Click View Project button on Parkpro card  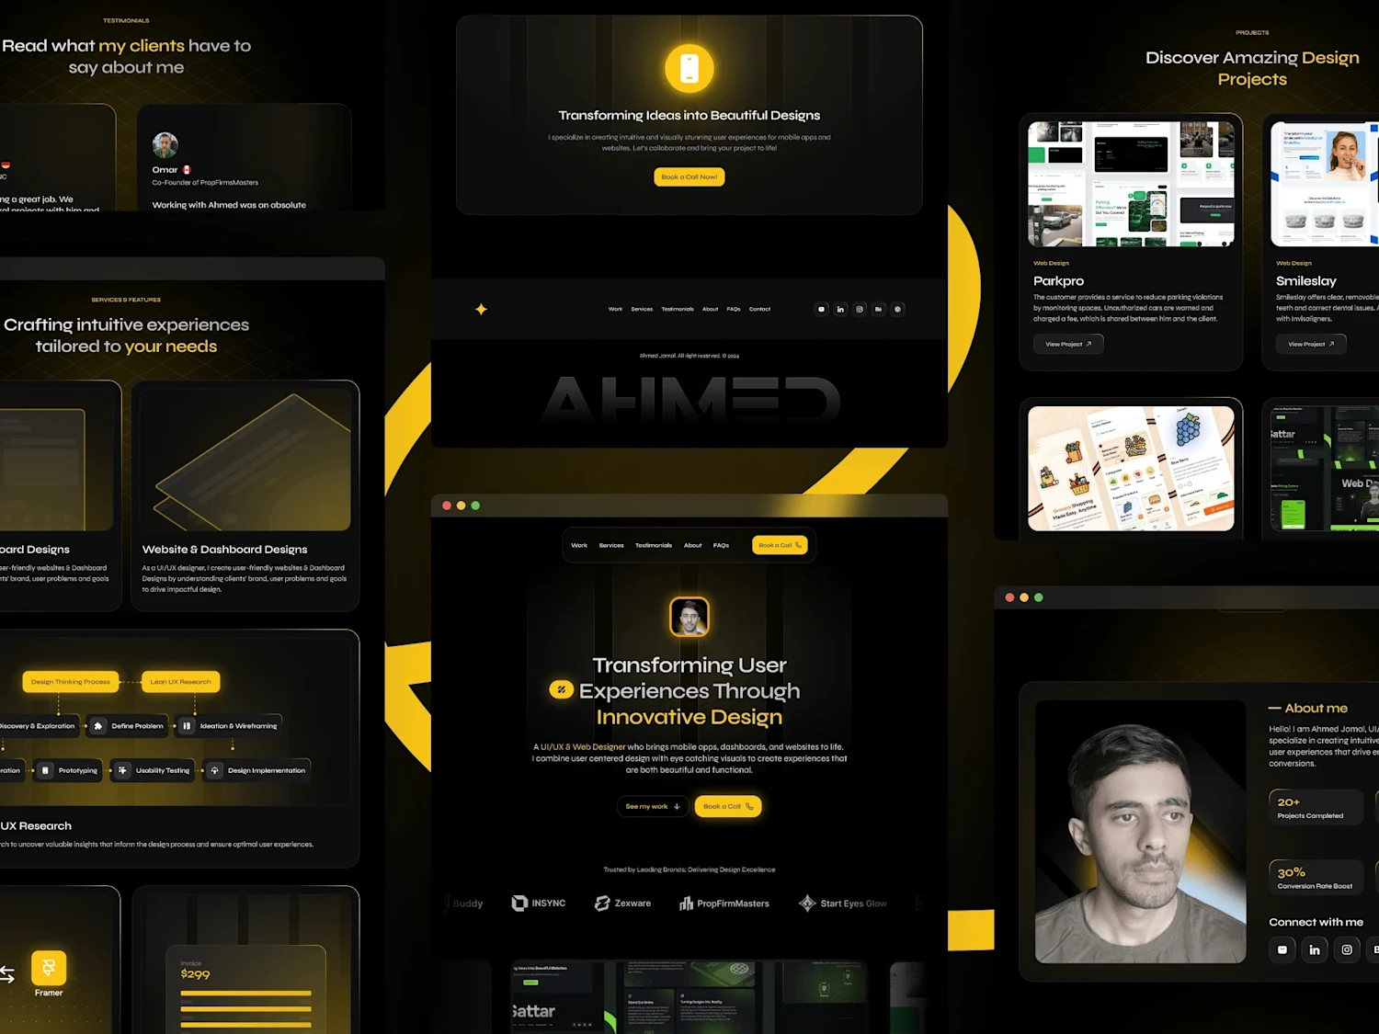click(x=1068, y=344)
